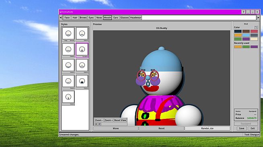Choose the slate gray color swatch
The image size is (263, 147).
click(x=254, y=35)
